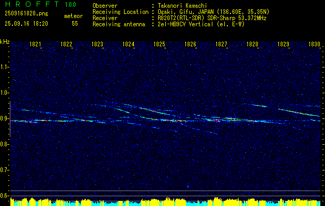Click the 1826 time marker
The image size is (325, 206).
[x=190, y=44]
